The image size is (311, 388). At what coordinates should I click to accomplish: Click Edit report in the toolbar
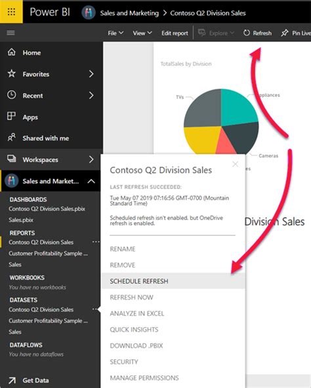pyautogui.click(x=175, y=33)
